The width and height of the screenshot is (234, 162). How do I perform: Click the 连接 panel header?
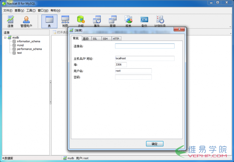[26, 32]
